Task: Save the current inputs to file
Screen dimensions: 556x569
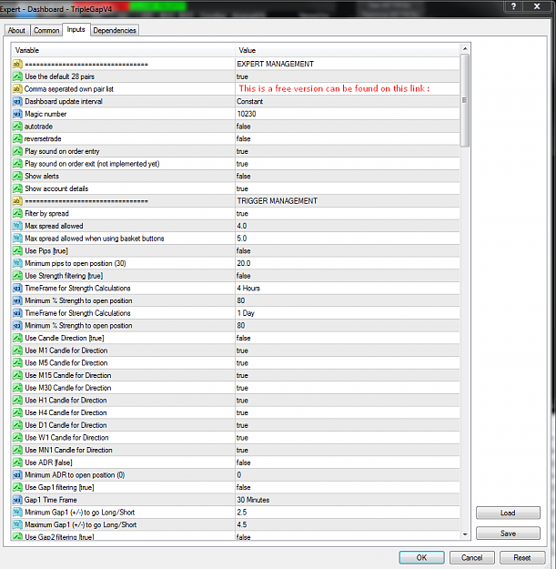Action: point(508,533)
